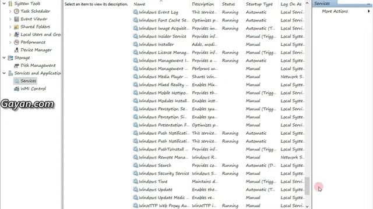Select Windows Remote Management service name
Image resolution: width=373 pixels, height=209 pixels.
(163, 157)
